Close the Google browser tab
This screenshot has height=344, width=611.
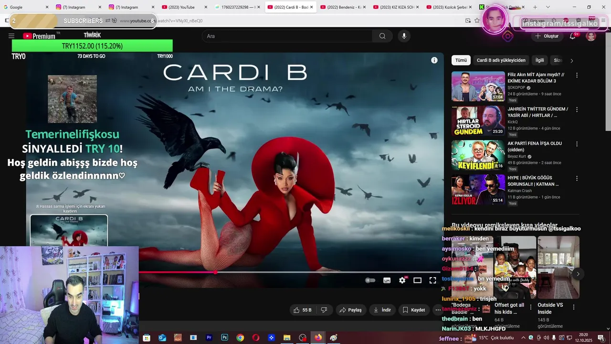tap(47, 7)
